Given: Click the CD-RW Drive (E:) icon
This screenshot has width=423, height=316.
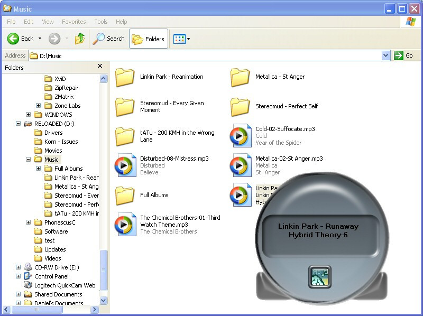Looking at the screenshot, I should pyautogui.click(x=28, y=267).
